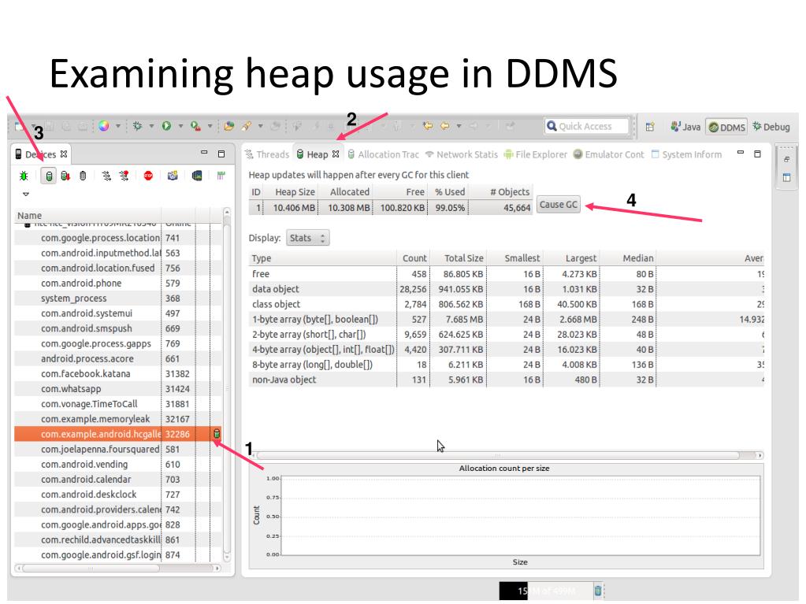Click the Screen Capture camera icon

[173, 176]
